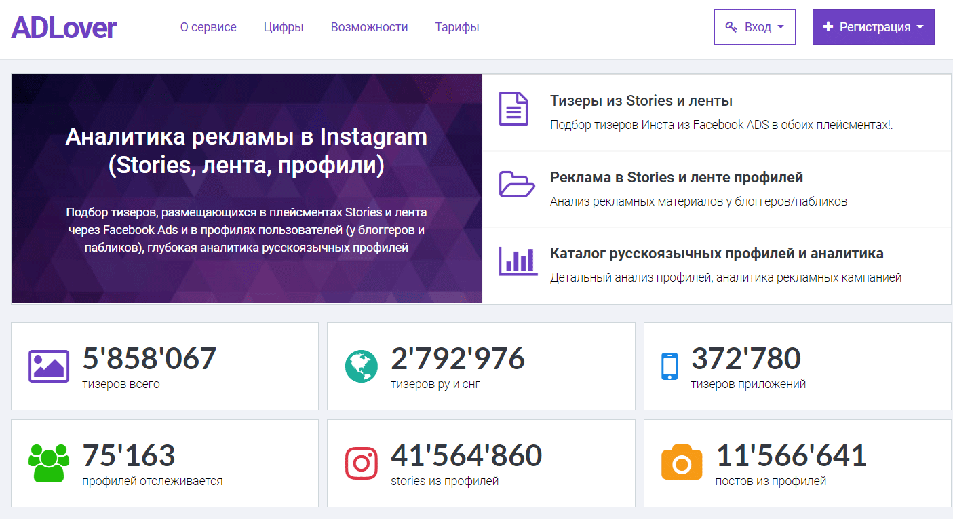
Task: Open Тизеры из Stories и ленты heading
Action: coord(641,101)
